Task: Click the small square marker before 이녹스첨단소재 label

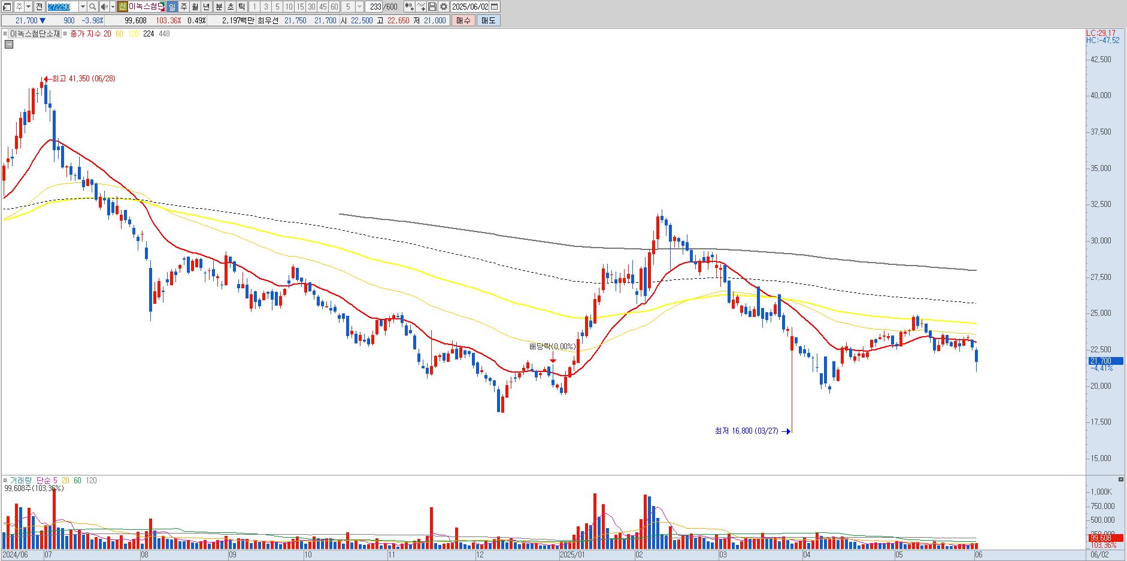Action: [x=5, y=33]
